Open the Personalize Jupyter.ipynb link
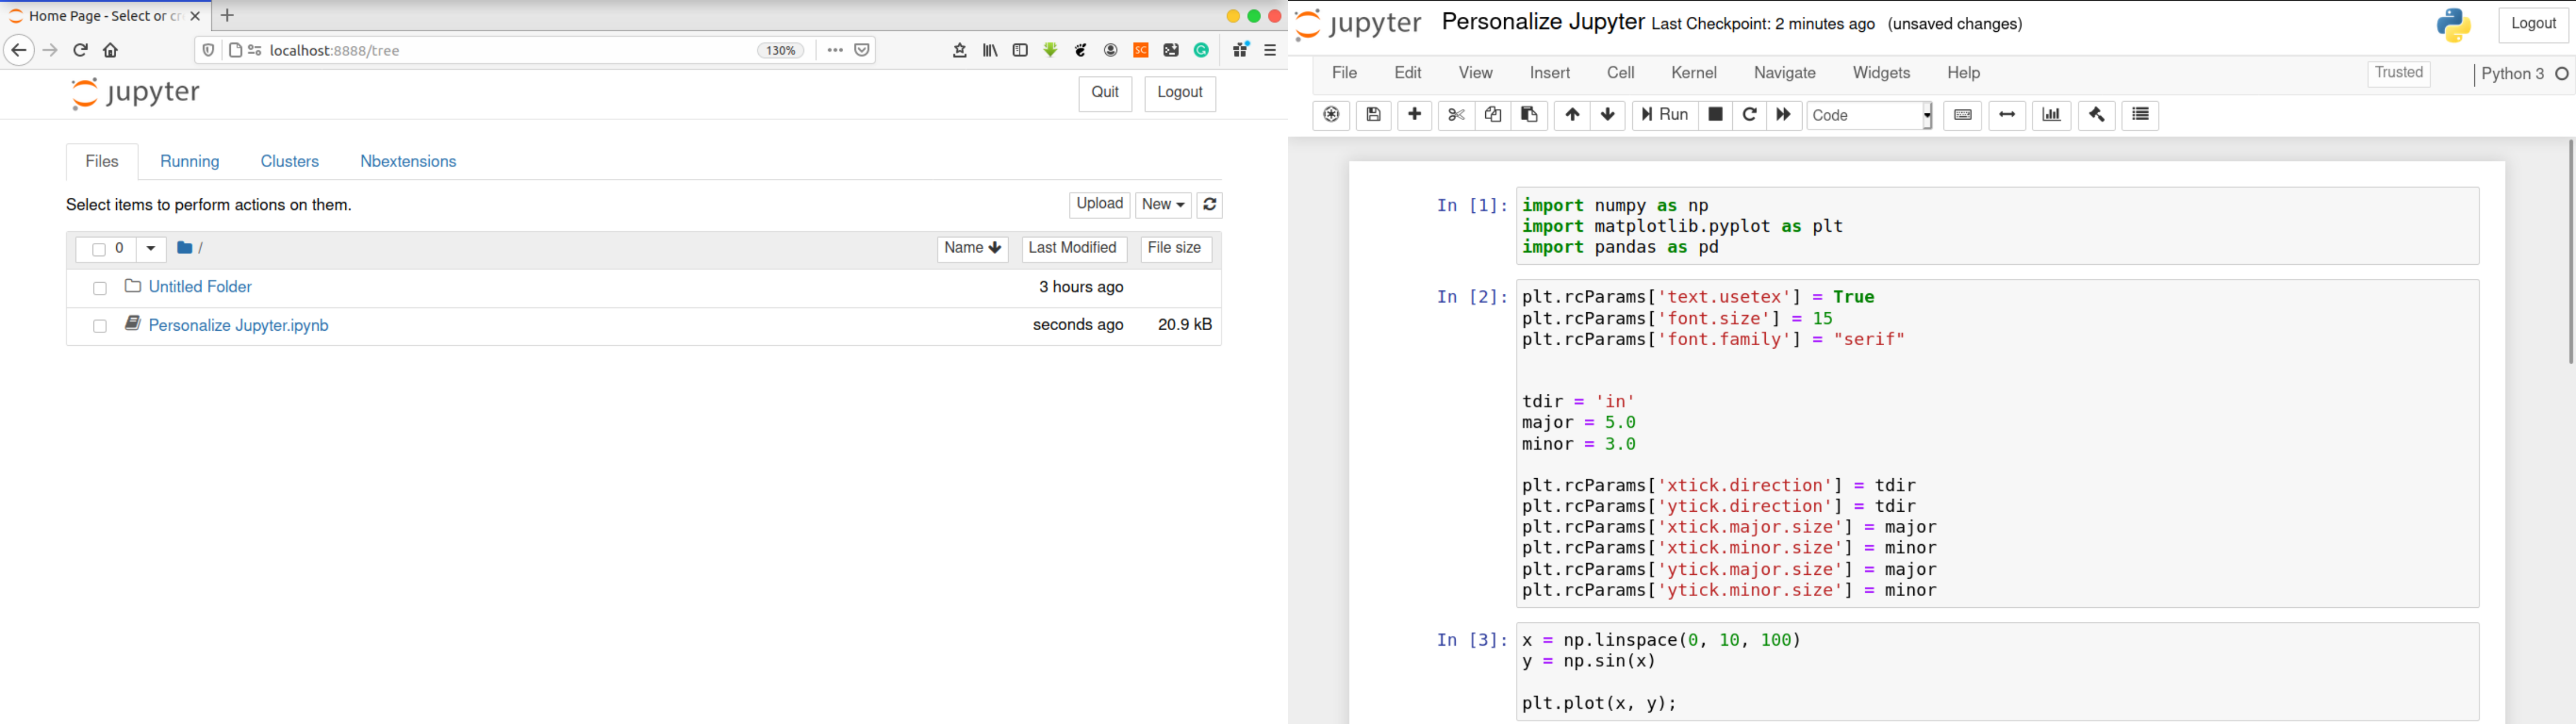 click(x=238, y=326)
